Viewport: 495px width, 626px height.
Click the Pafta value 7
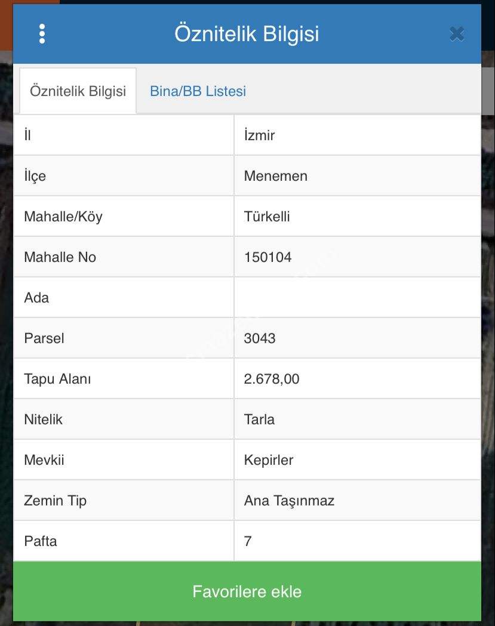[248, 541]
